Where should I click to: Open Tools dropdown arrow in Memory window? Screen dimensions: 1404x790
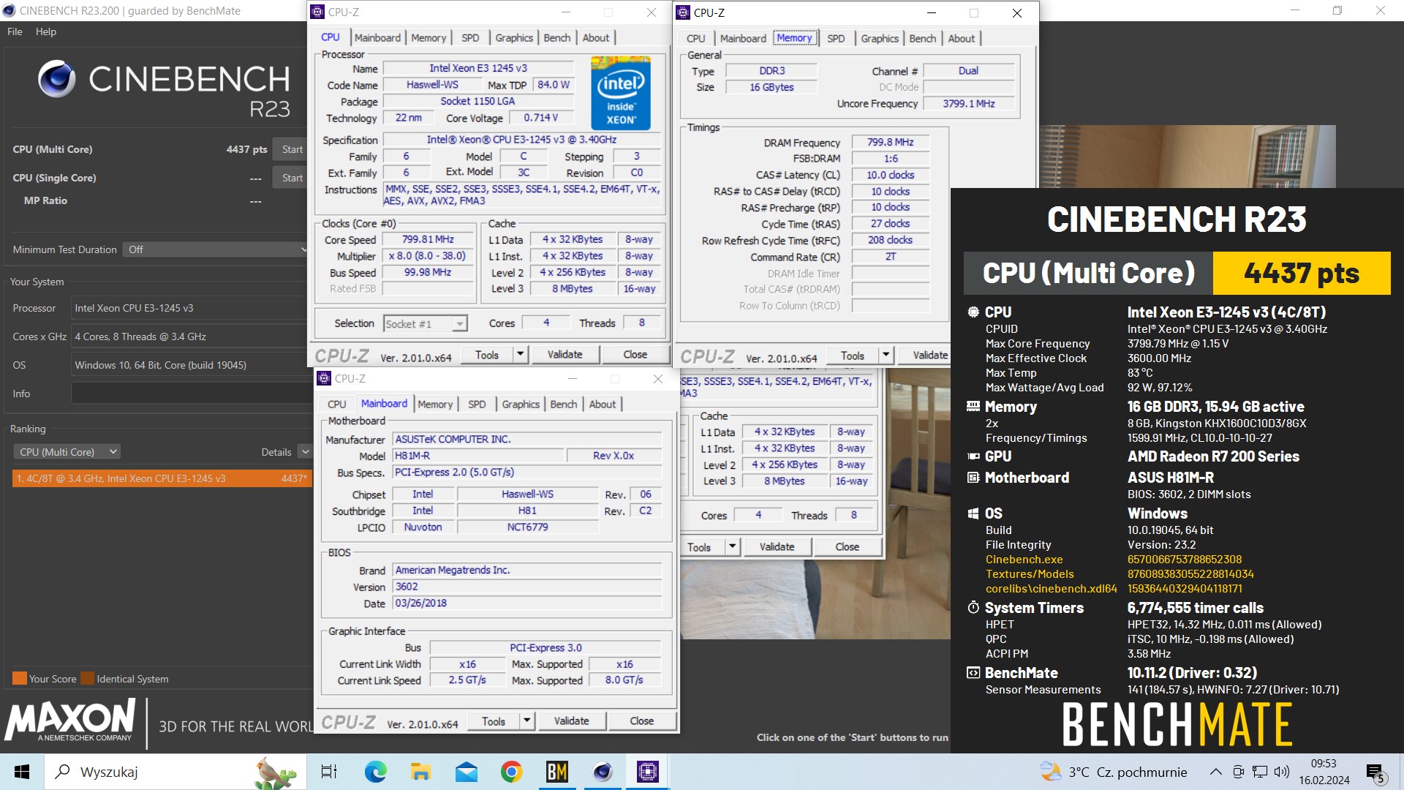pyautogui.click(x=886, y=355)
